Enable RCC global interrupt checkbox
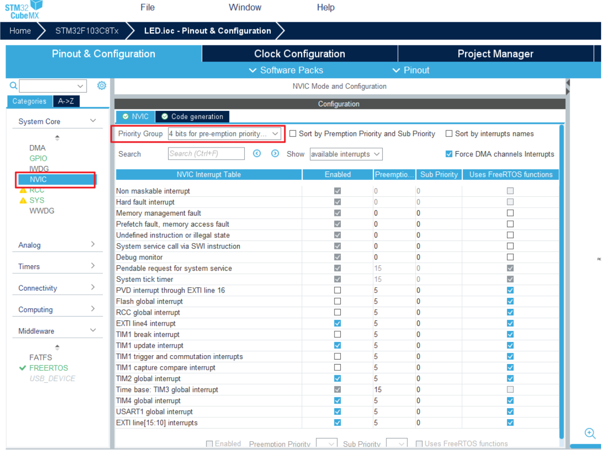 click(x=337, y=312)
